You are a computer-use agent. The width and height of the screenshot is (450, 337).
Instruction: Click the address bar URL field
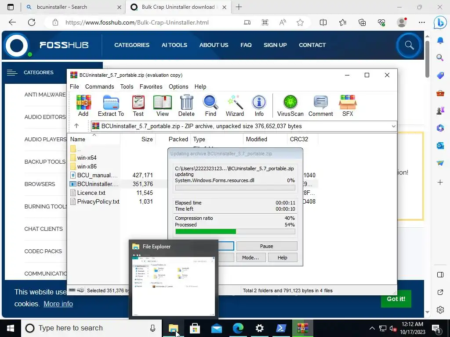137,22
